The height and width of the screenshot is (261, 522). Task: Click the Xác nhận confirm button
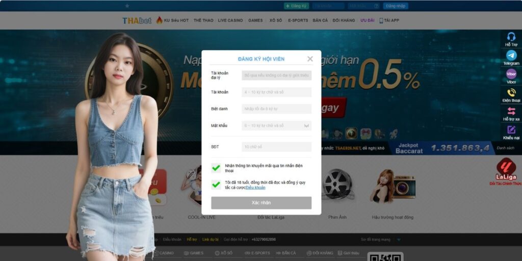(x=261, y=203)
